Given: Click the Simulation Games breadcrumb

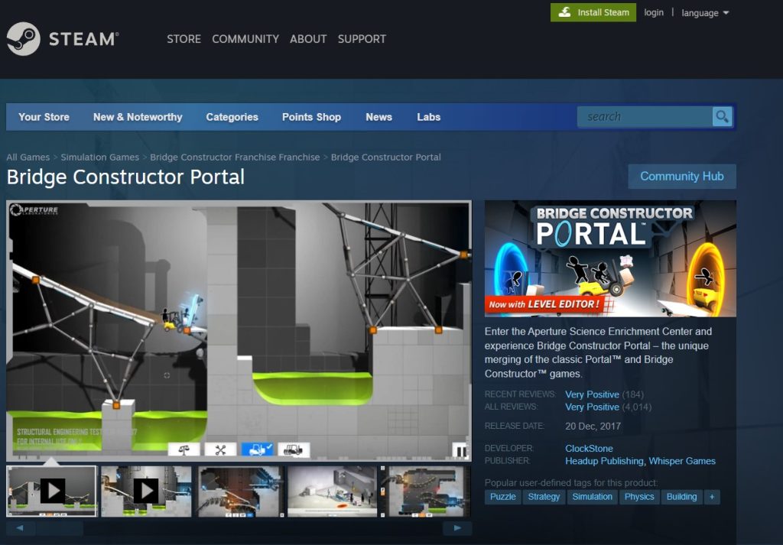Looking at the screenshot, I should 100,157.
